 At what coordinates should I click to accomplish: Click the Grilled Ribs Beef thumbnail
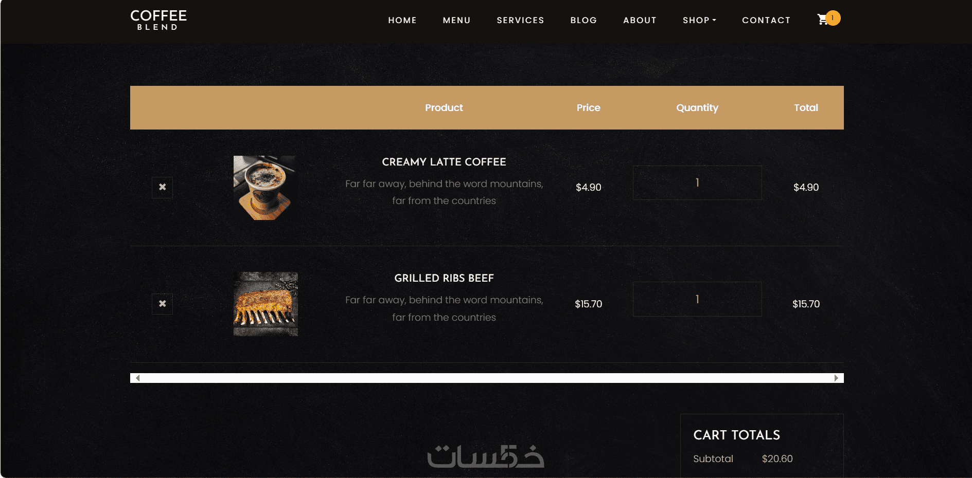point(266,304)
